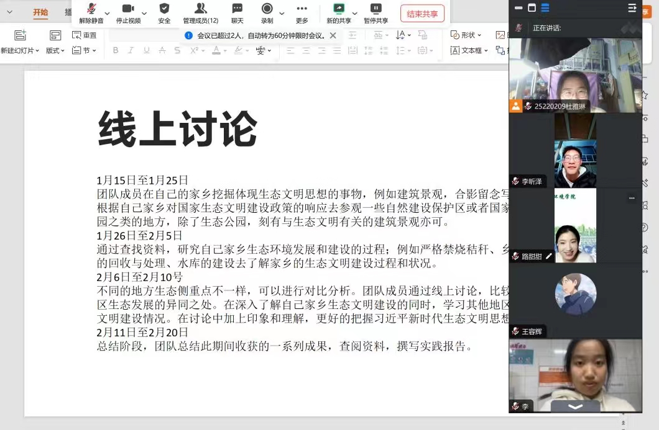
Task: Click the 安全 security shield icon
Action: point(164,9)
